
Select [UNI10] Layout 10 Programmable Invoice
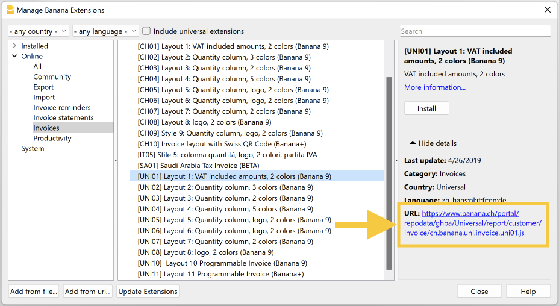(222, 263)
